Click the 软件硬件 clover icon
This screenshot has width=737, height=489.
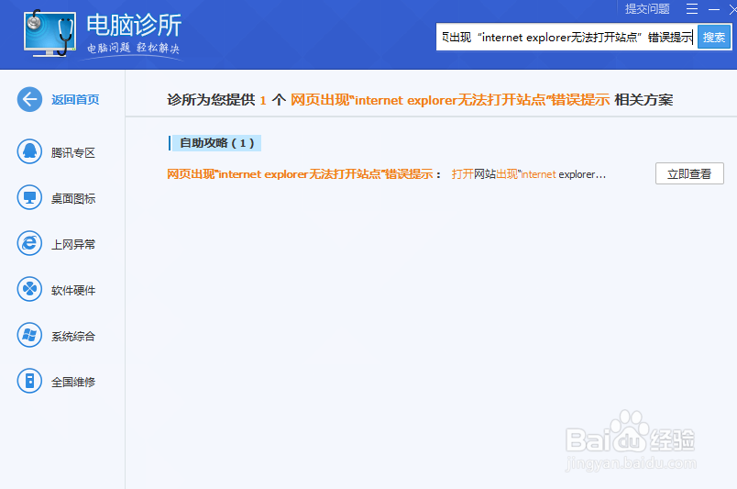pyautogui.click(x=29, y=289)
